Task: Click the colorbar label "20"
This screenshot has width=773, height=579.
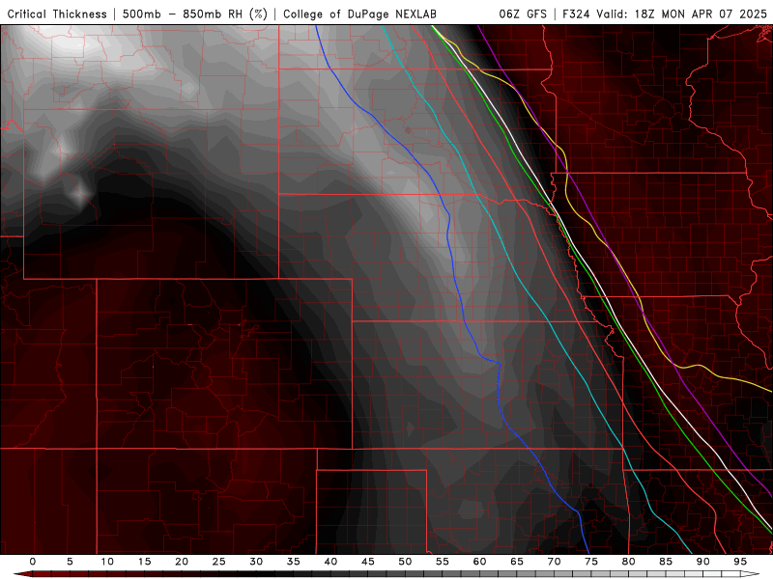Action: tap(182, 562)
